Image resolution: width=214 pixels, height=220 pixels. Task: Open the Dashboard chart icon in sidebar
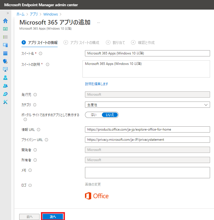coord(5,29)
